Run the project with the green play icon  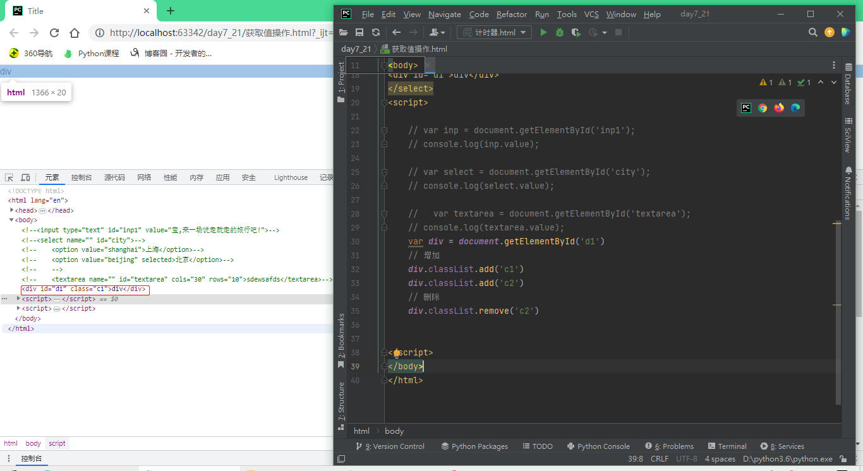click(x=543, y=32)
